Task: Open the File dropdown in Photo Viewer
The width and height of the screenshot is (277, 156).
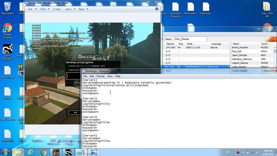Action: 32,9
